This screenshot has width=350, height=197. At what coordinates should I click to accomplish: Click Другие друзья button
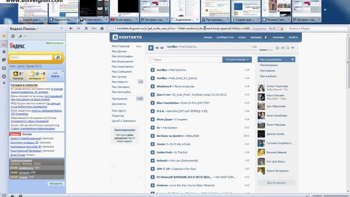pos(276,183)
